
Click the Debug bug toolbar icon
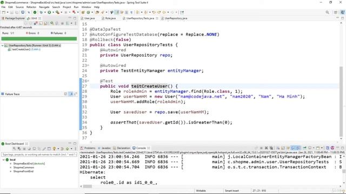click(41, 12)
